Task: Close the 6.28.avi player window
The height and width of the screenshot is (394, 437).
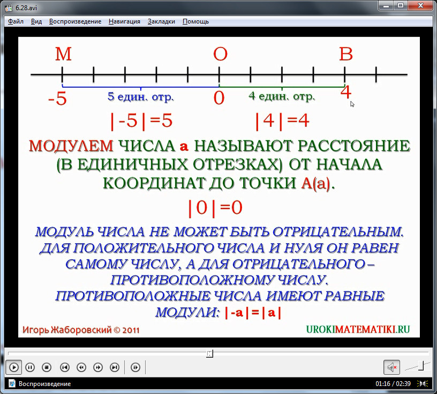Action: (x=421, y=5)
